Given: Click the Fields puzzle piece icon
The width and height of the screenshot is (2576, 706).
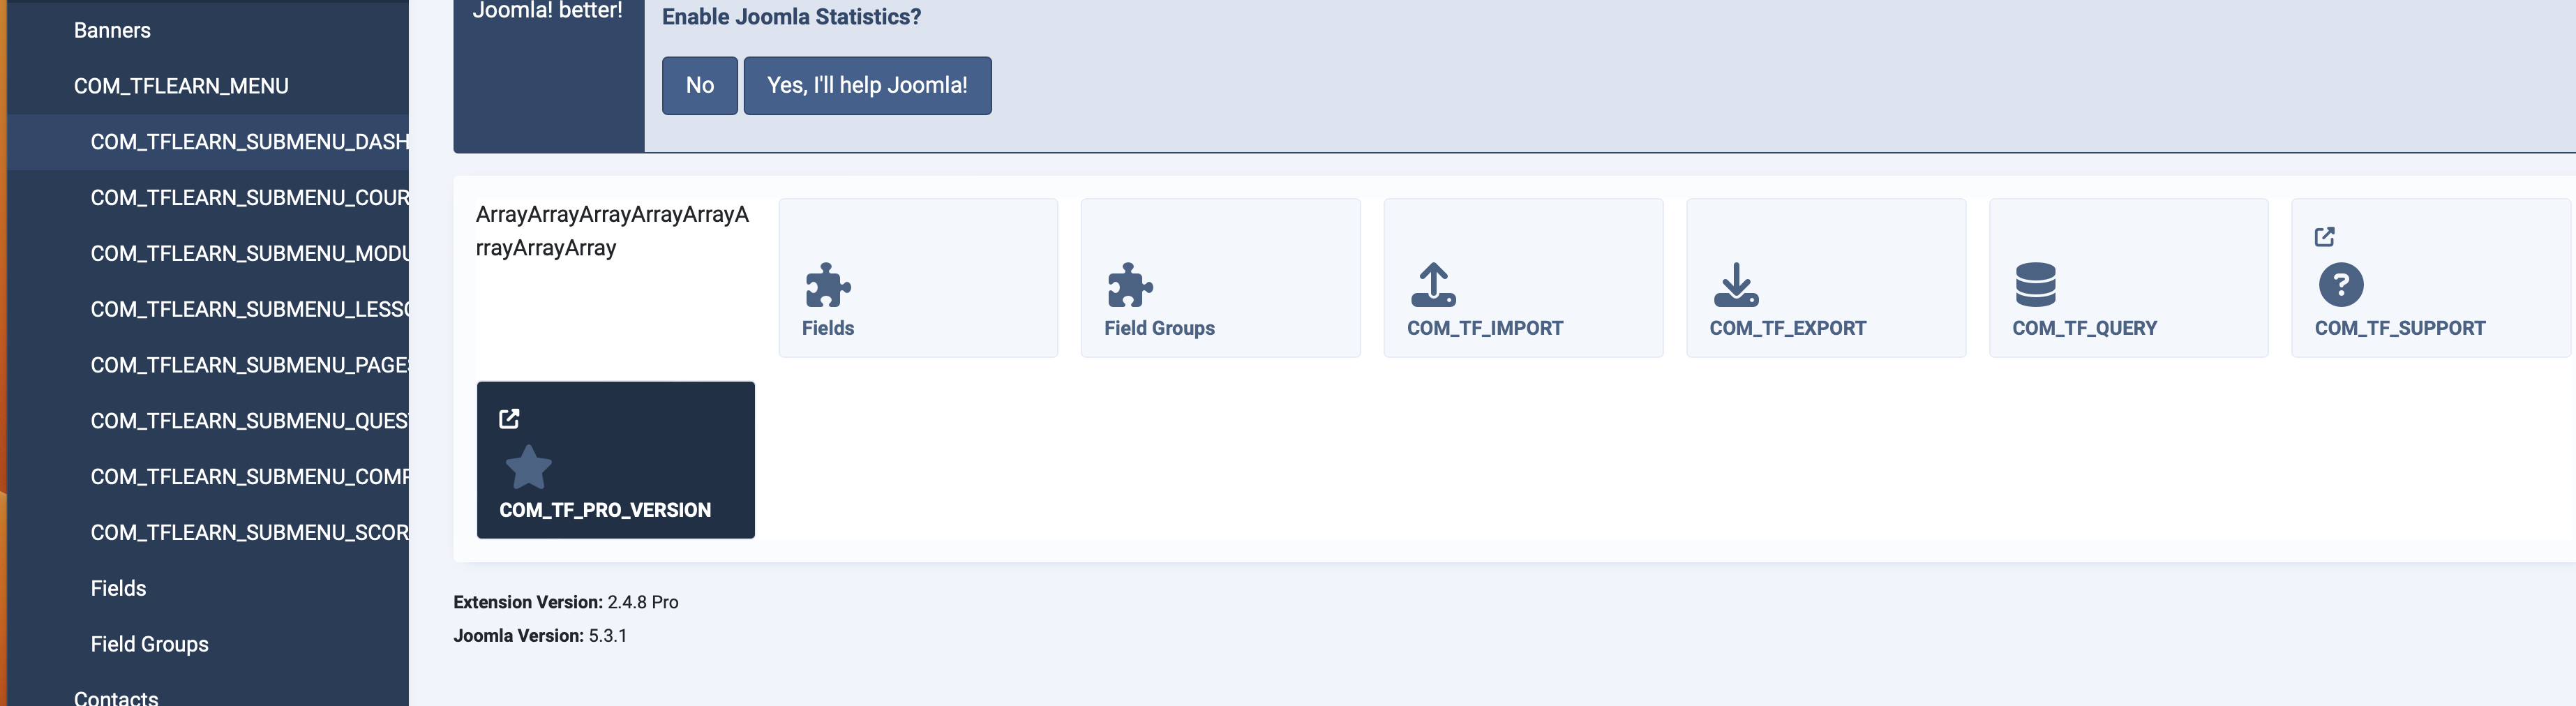Looking at the screenshot, I should 828,285.
